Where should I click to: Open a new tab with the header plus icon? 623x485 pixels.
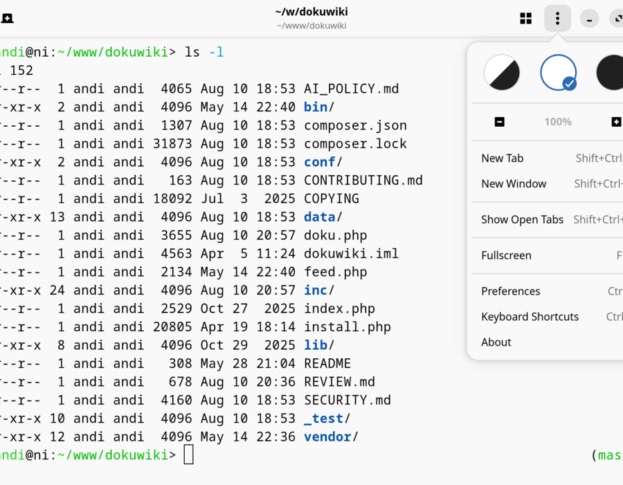click(x=7, y=18)
